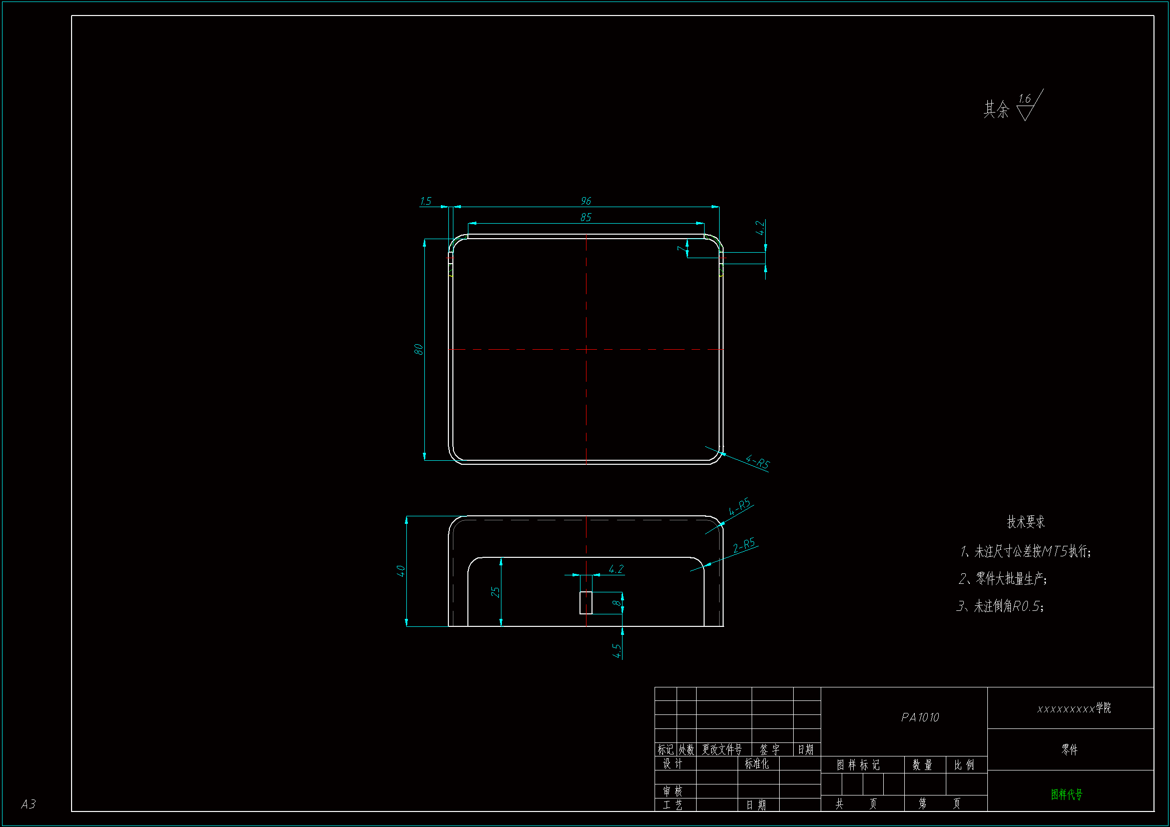Click the 技术要求 heading
This screenshot has height=827, width=1170.
(x=1025, y=522)
